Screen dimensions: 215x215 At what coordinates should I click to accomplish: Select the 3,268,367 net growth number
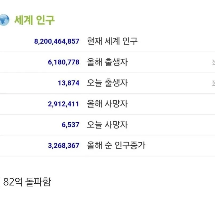point(63,146)
